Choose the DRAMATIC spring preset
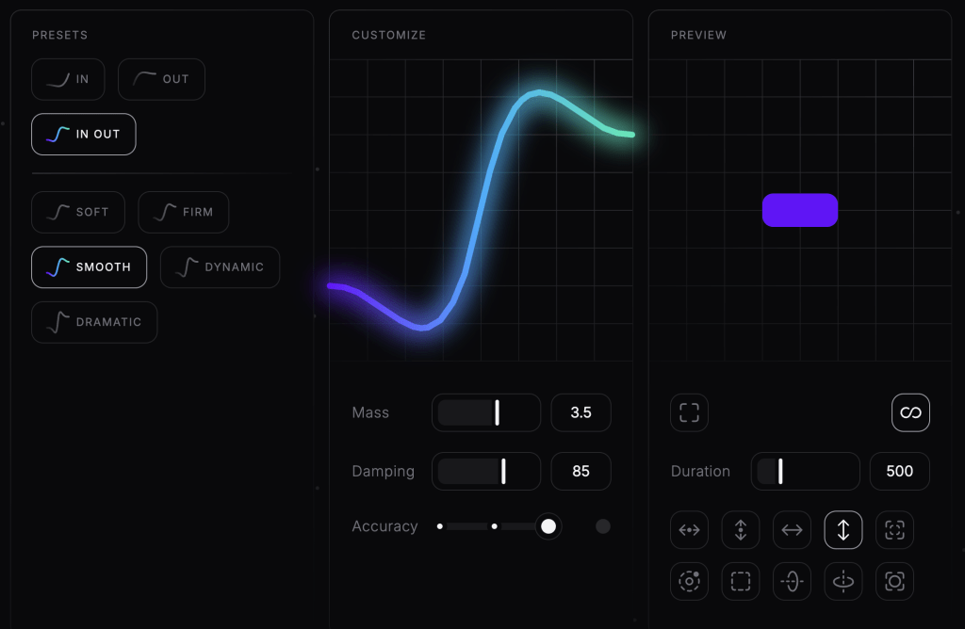The width and height of the screenshot is (965, 629). click(93, 322)
